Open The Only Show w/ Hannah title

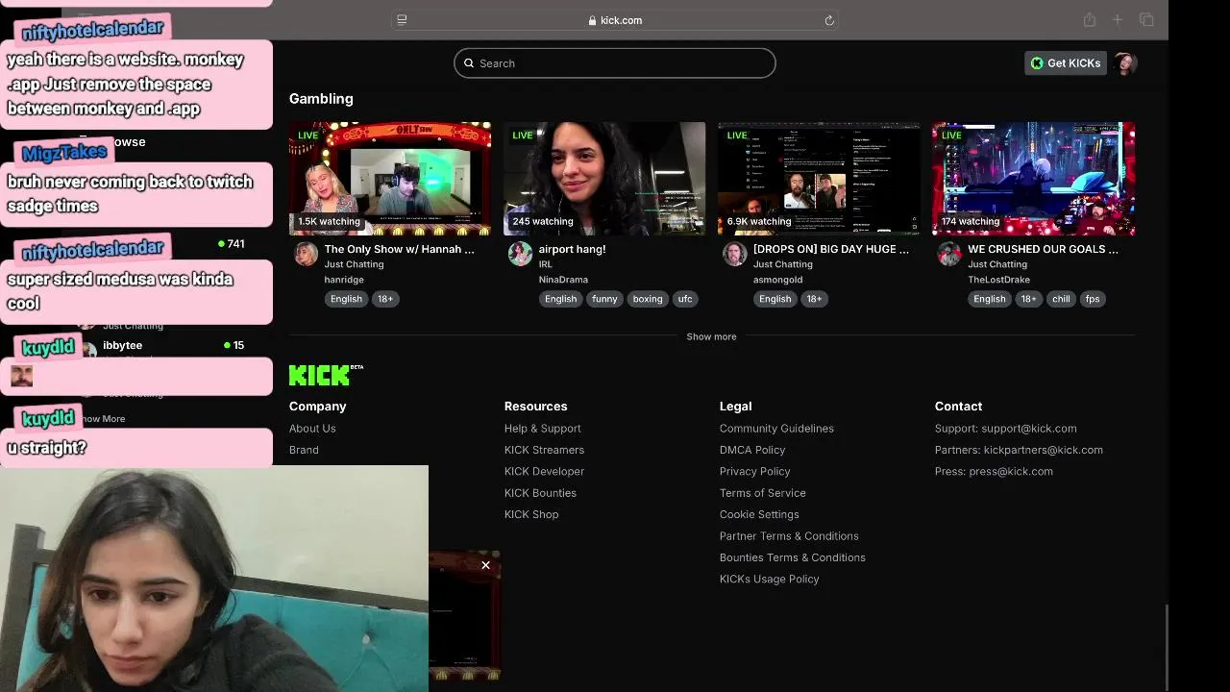click(399, 249)
